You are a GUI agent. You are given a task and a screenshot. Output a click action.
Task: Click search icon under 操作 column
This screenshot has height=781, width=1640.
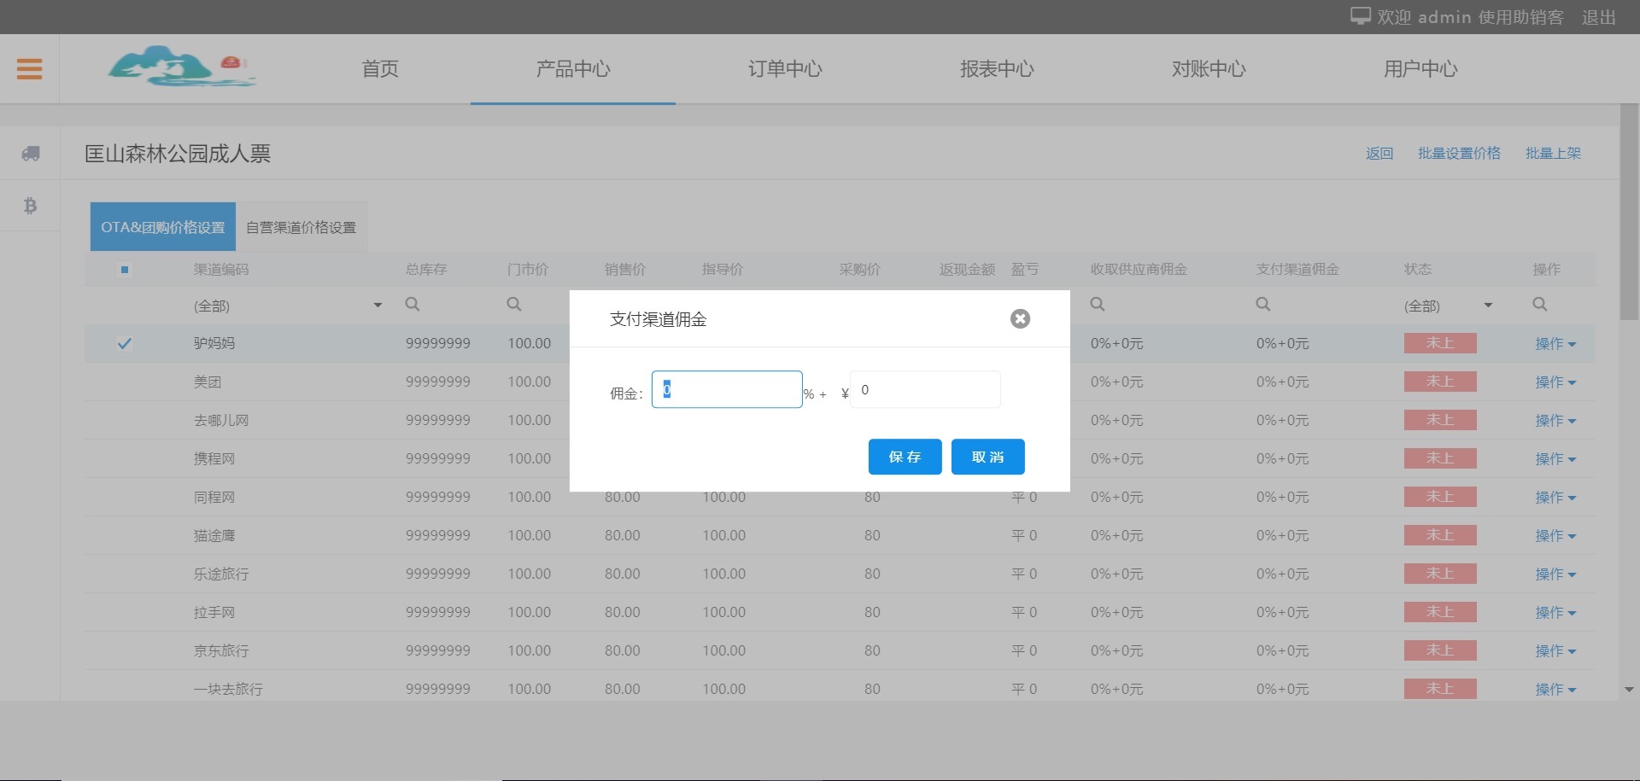click(1540, 305)
